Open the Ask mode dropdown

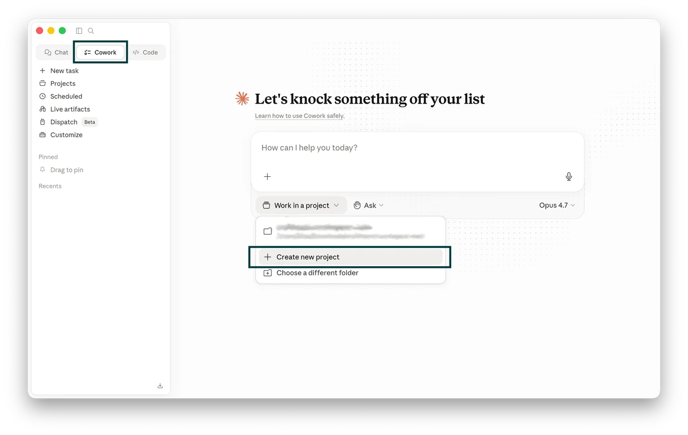369,205
